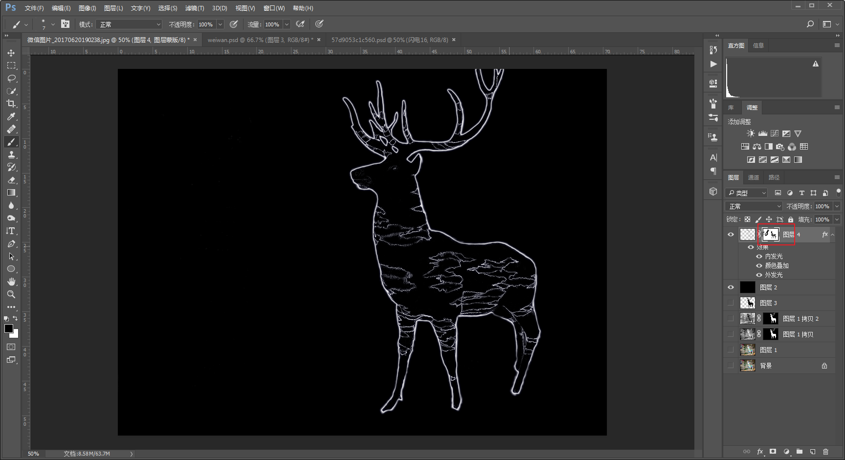Open layer 填充 dropdown arrow
845x460 pixels.
point(837,219)
